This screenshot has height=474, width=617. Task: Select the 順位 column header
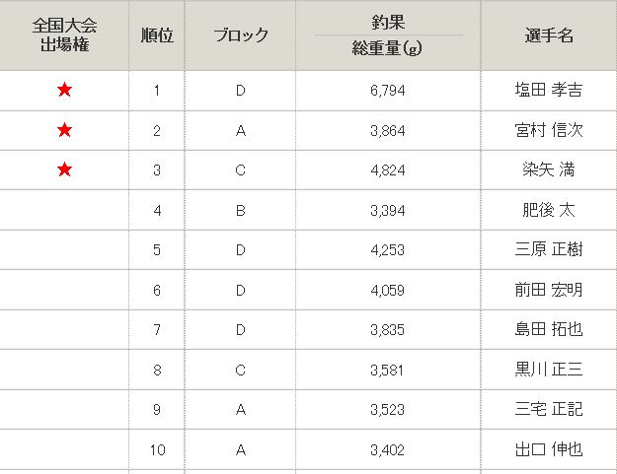click(x=157, y=35)
